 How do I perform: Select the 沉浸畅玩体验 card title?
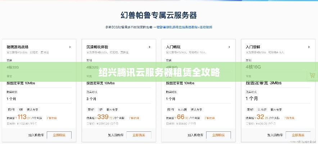(x=97, y=47)
